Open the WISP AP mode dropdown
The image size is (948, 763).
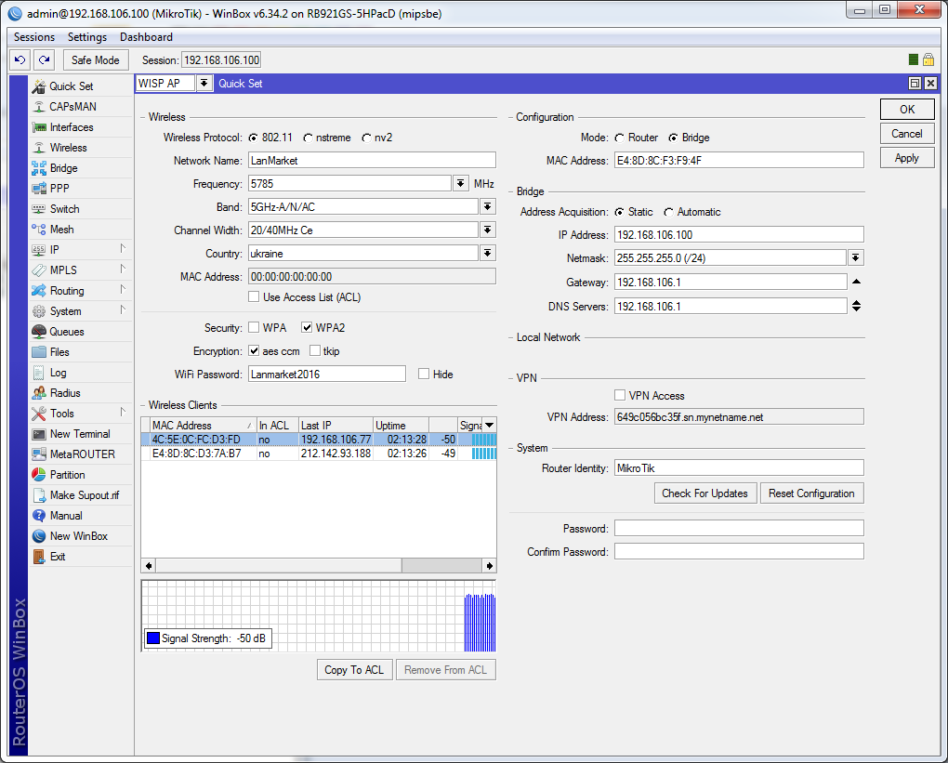[204, 84]
